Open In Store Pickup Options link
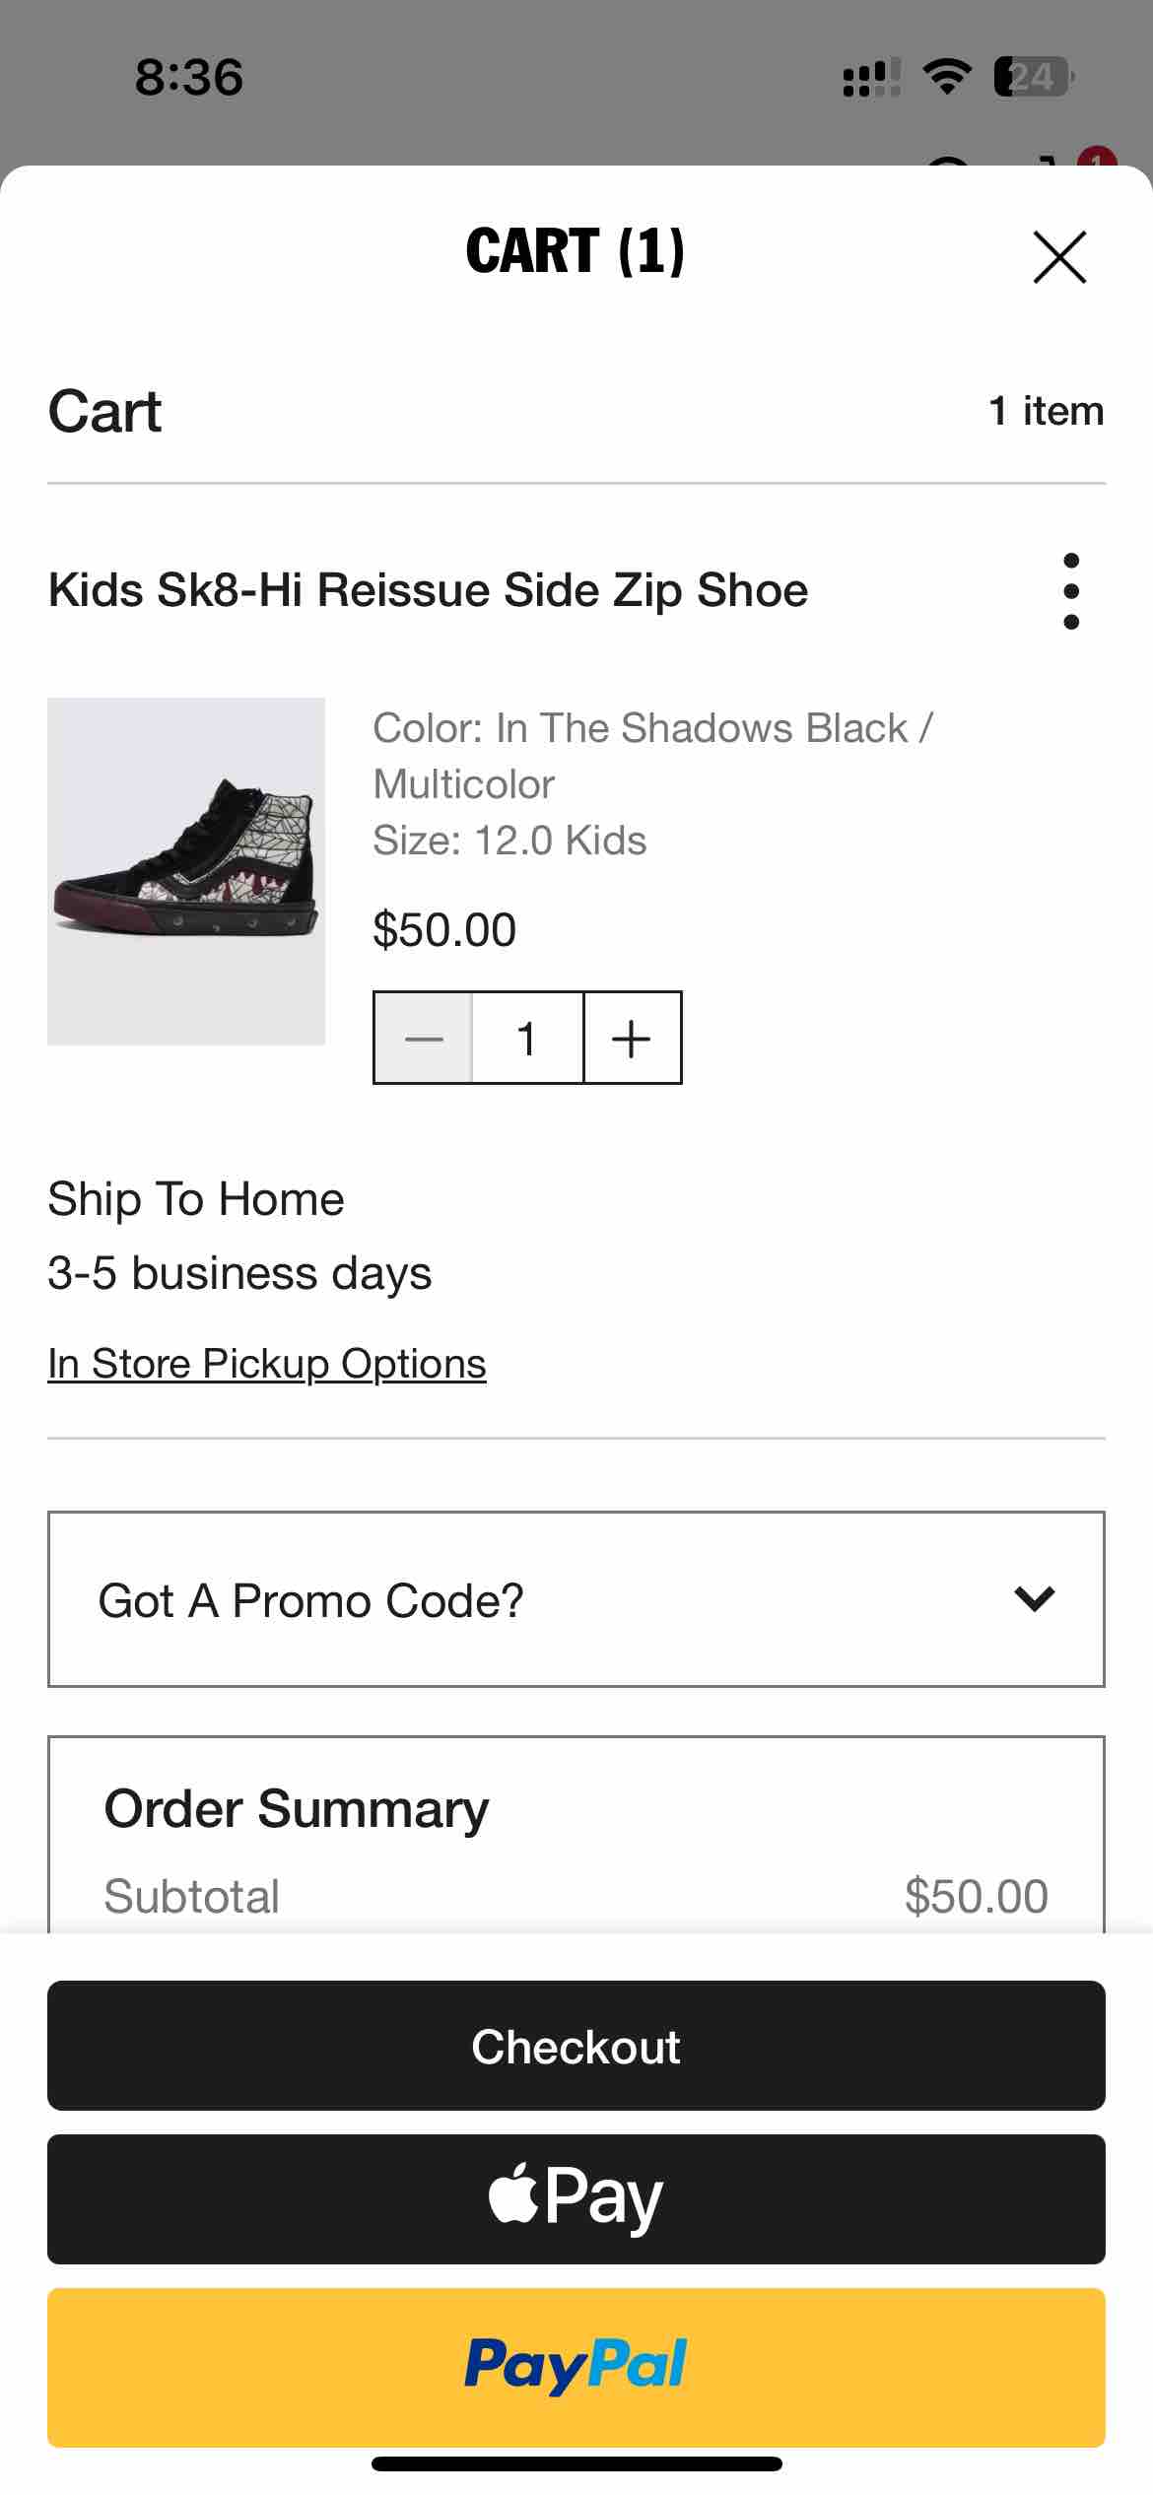 [x=267, y=1364]
